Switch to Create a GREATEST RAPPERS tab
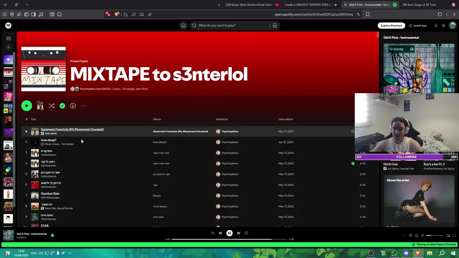 [x=311, y=5]
